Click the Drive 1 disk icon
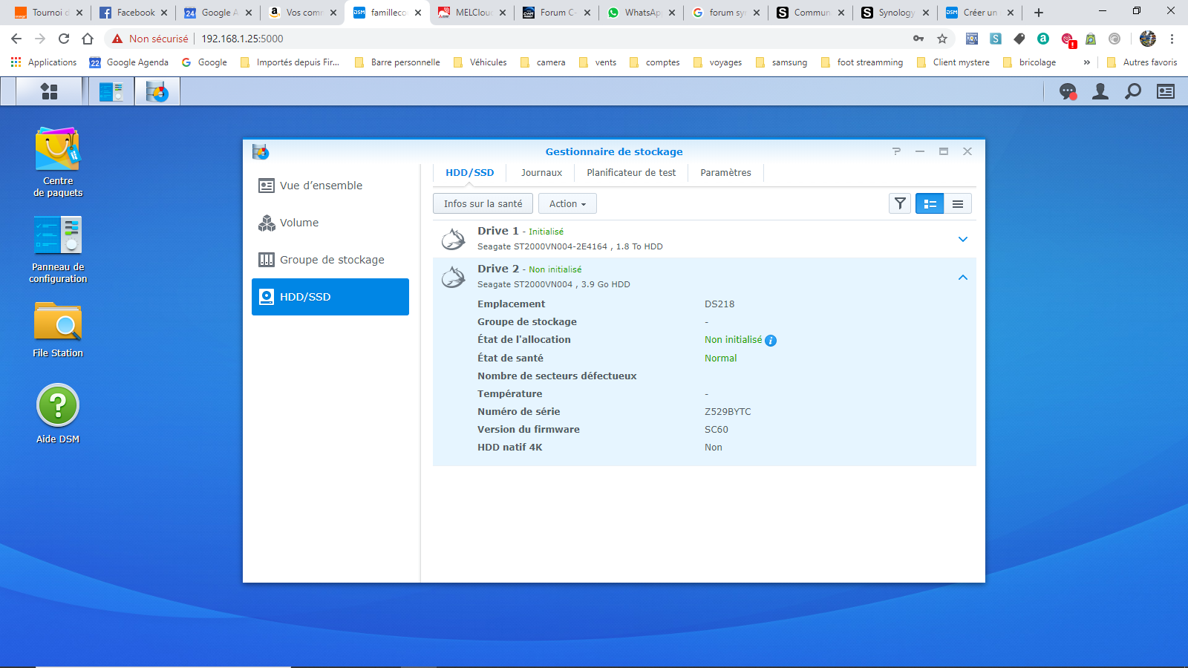1188x668 pixels. click(x=454, y=239)
